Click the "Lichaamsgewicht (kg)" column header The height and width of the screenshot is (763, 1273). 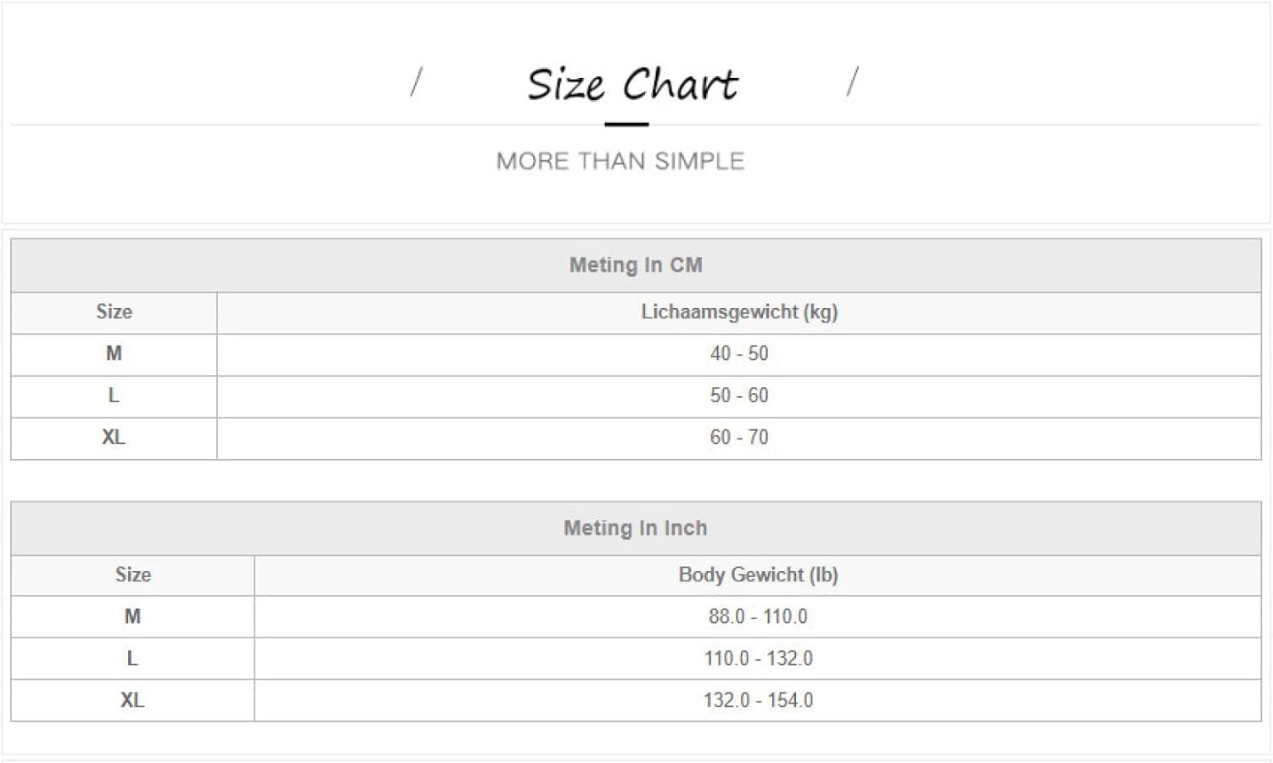(x=739, y=311)
